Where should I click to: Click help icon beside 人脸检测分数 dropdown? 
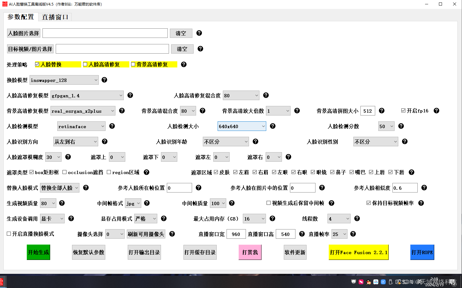401,126
